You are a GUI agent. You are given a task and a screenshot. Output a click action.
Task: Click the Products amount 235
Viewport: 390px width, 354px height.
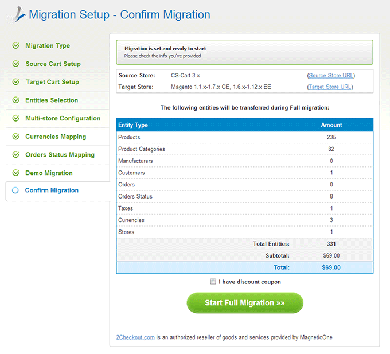[x=331, y=137]
